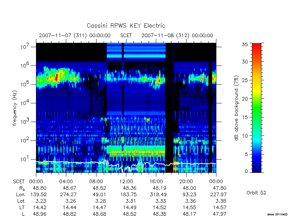Screen dimensions: 288x216
Task: Select the end date "2007-11-08 (312) 00:00:00"
Action: (x=177, y=35)
